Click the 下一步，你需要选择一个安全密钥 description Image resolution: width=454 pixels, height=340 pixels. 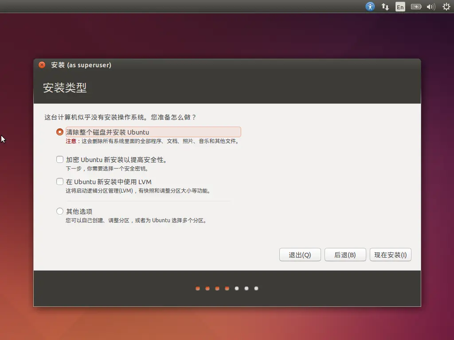(107, 169)
